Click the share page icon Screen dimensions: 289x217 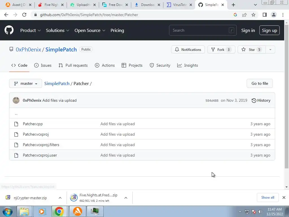pyautogui.click(x=244, y=15)
